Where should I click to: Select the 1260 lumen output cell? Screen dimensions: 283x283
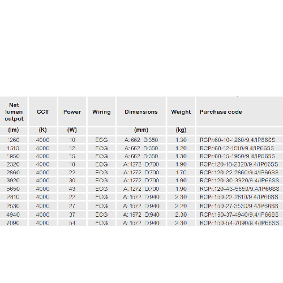pyautogui.click(x=13, y=140)
